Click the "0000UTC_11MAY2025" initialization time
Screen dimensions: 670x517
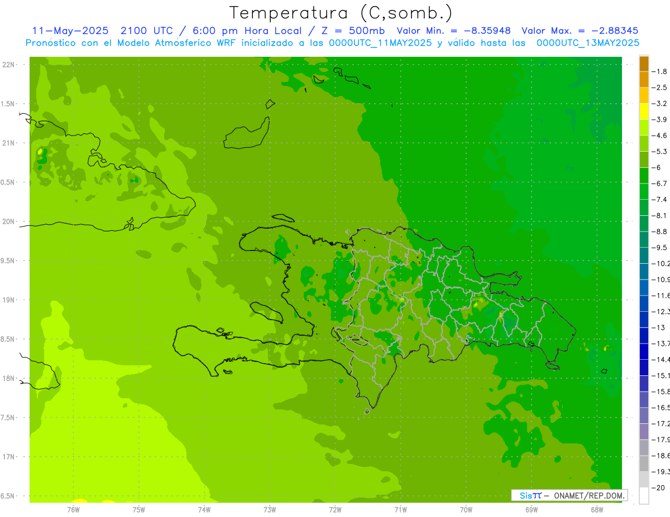click(380, 42)
